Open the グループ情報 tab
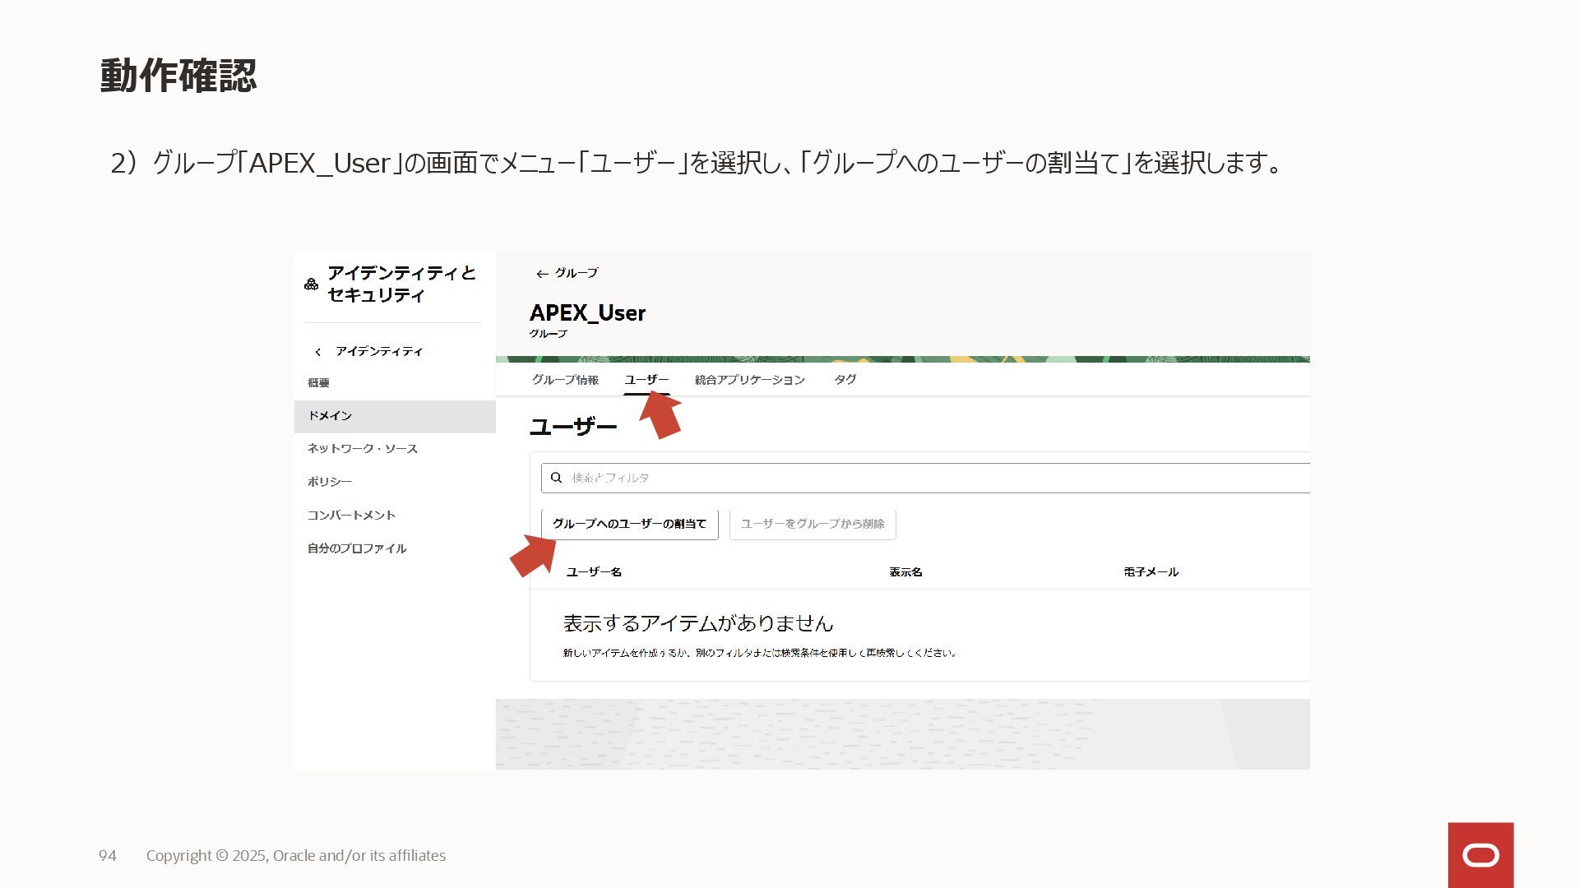 (565, 380)
